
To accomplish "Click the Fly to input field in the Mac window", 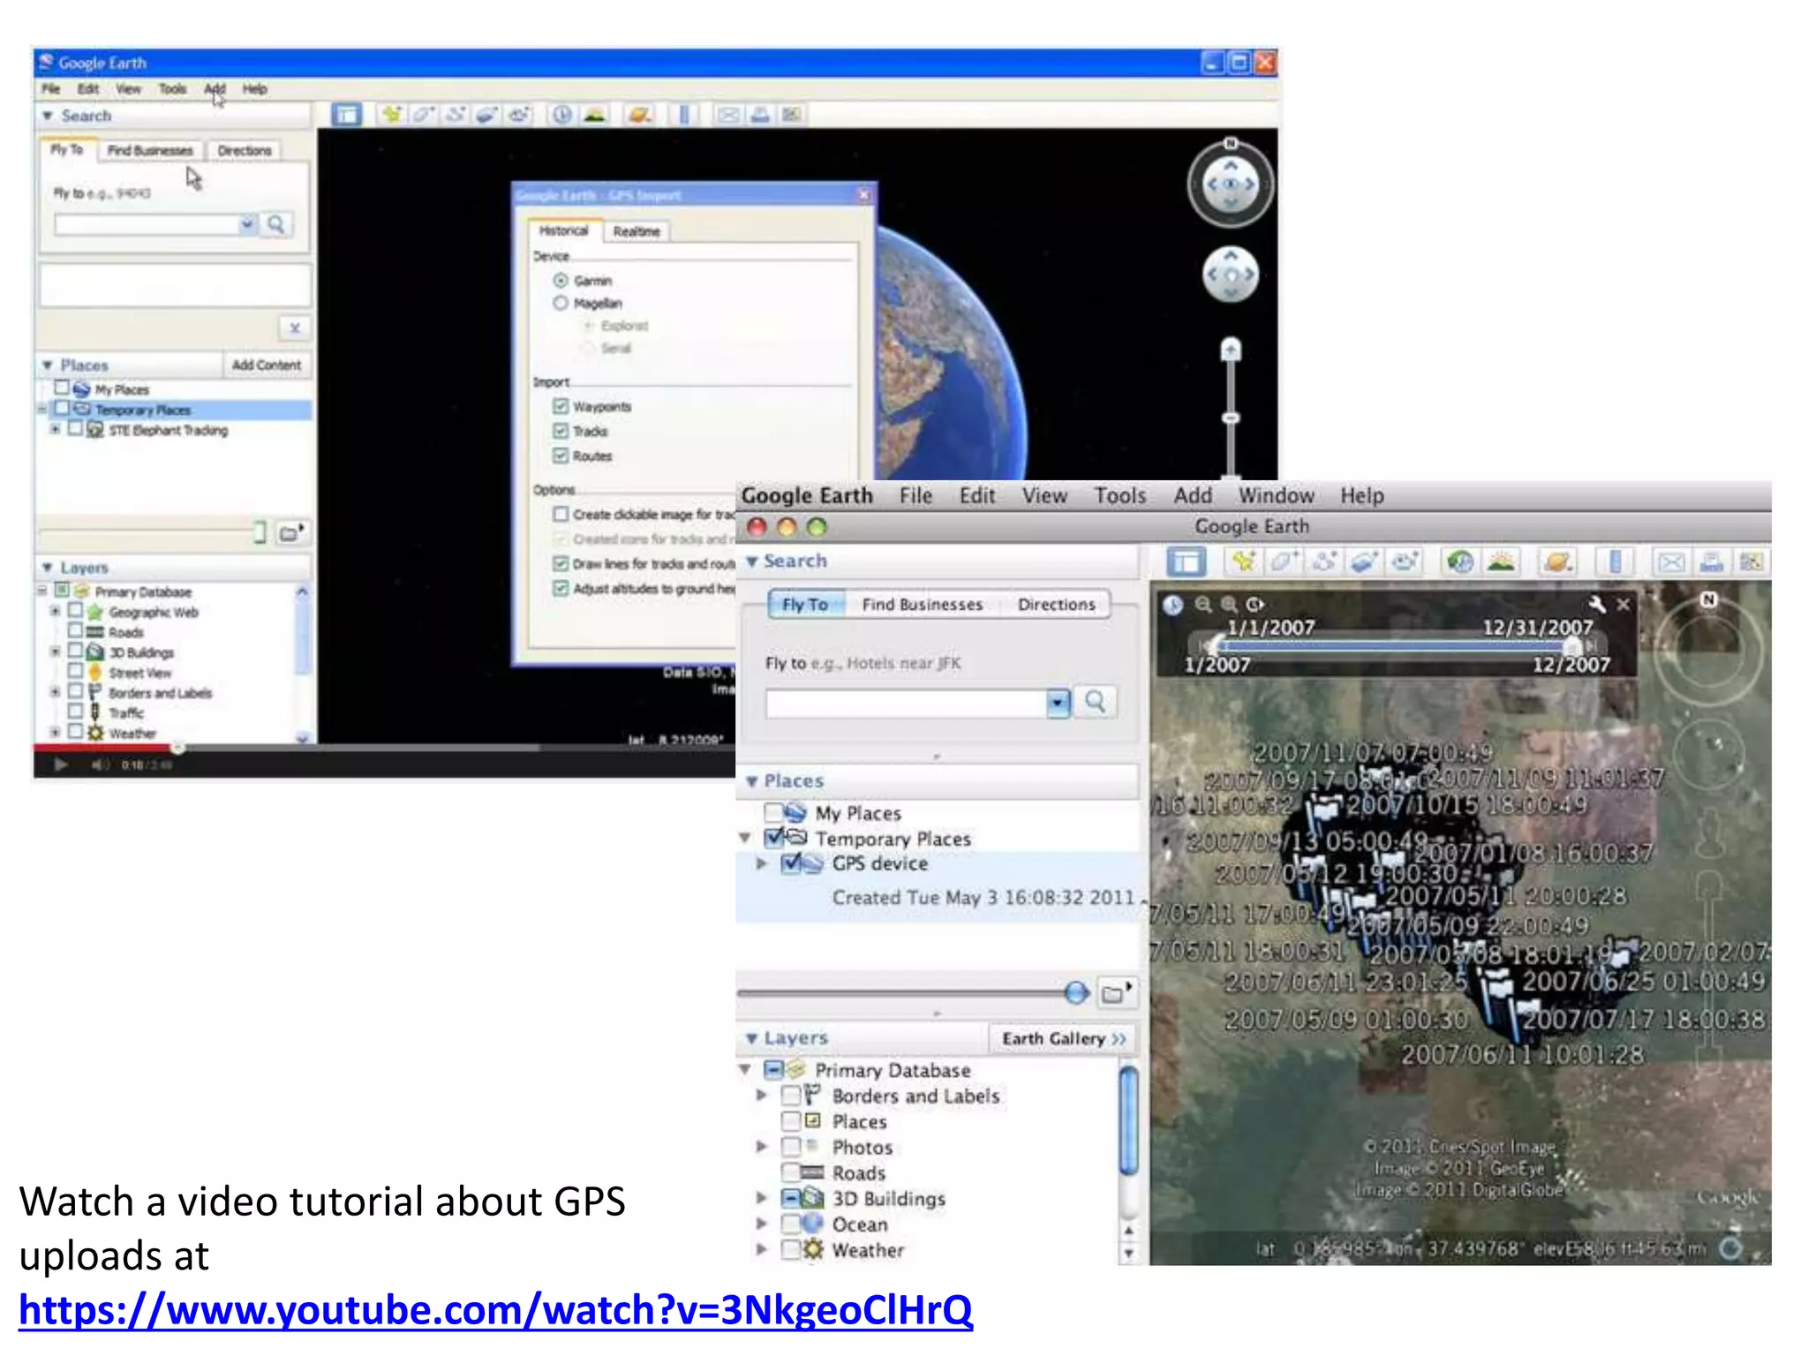I will tap(906, 704).
